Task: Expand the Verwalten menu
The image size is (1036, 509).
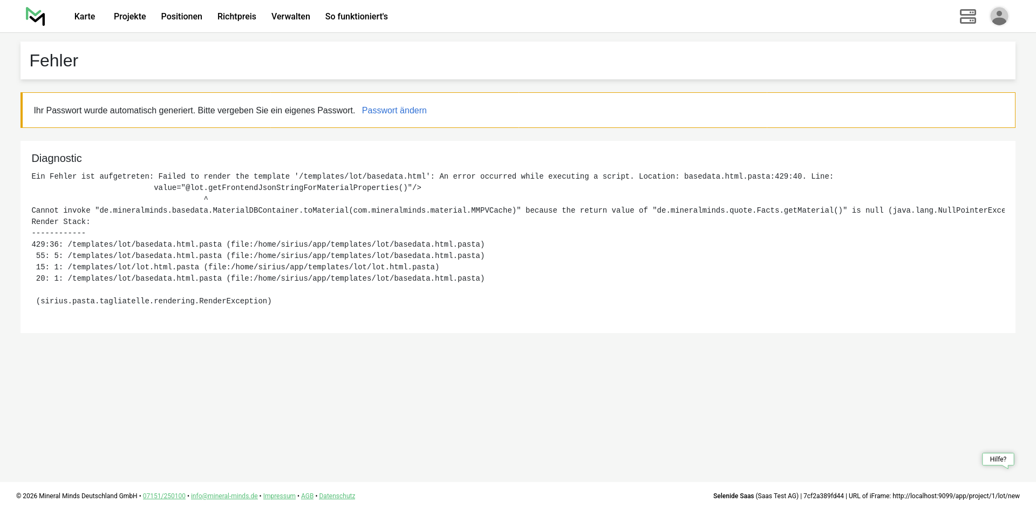Action: pyautogui.click(x=290, y=17)
